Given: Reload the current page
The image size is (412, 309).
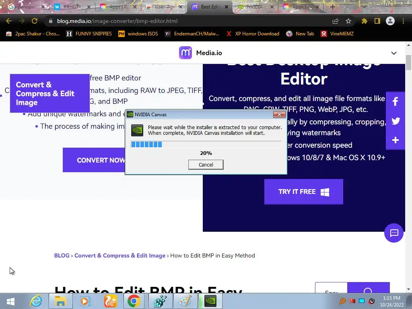Looking at the screenshot, I should click(x=35, y=21).
